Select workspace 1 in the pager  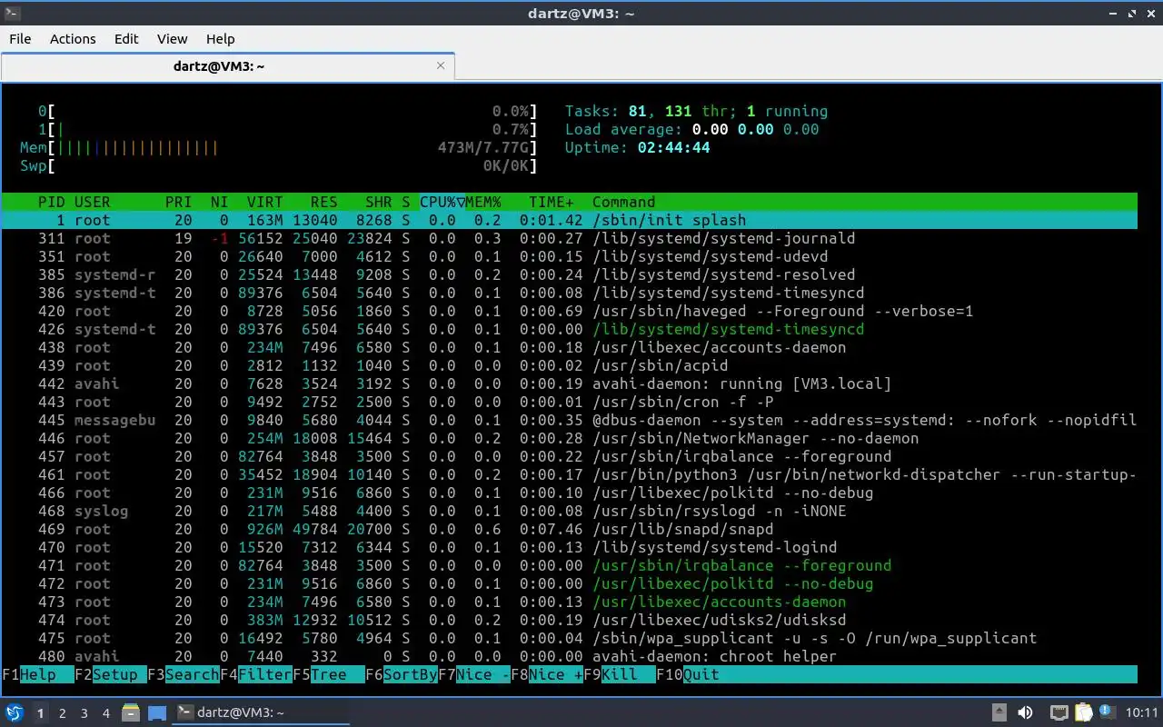coord(41,713)
